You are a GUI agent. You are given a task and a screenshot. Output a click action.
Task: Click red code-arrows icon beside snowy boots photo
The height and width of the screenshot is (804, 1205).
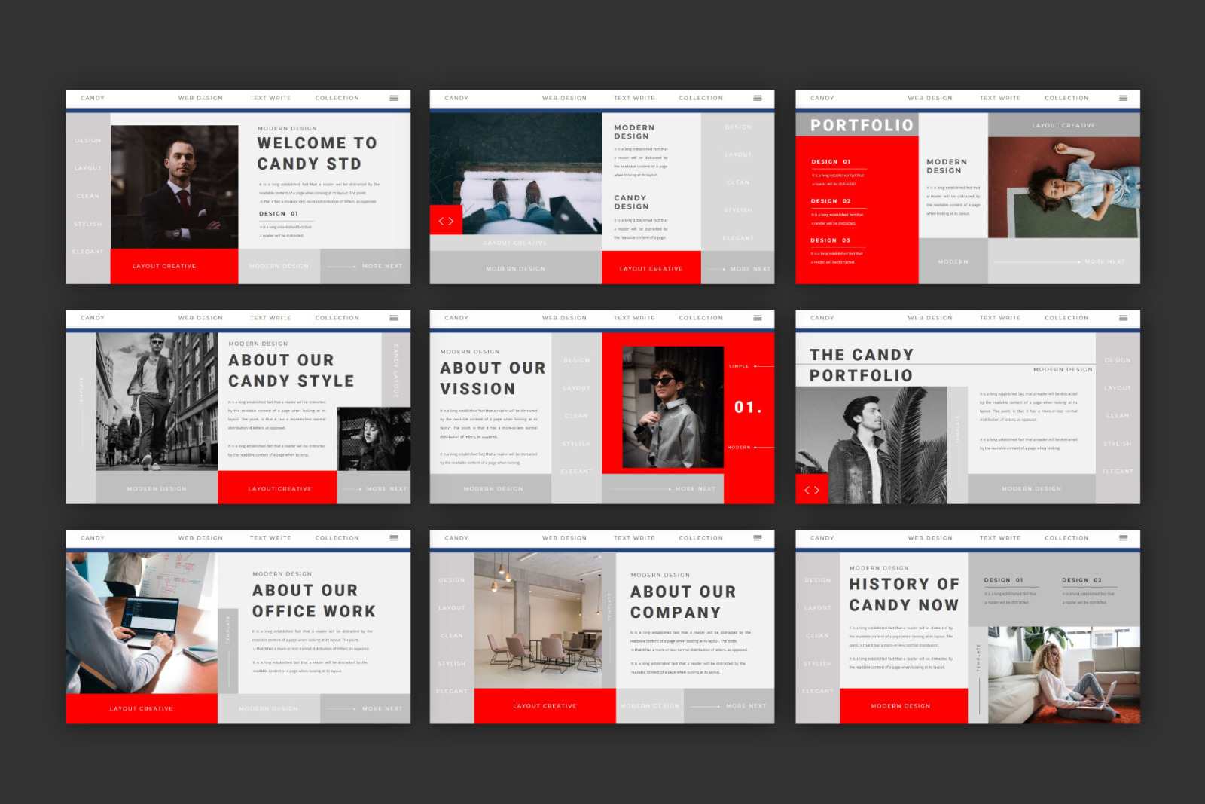pyautogui.click(x=446, y=221)
